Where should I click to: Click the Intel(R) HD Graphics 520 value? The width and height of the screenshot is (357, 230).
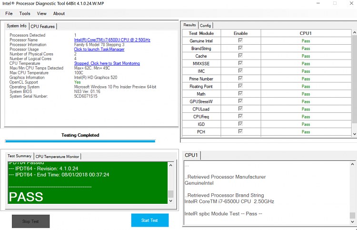(96, 78)
